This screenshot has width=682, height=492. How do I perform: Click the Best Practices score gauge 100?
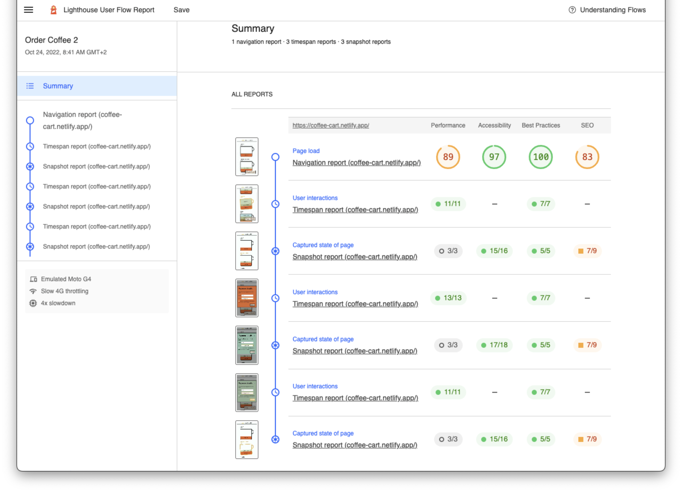click(x=541, y=157)
